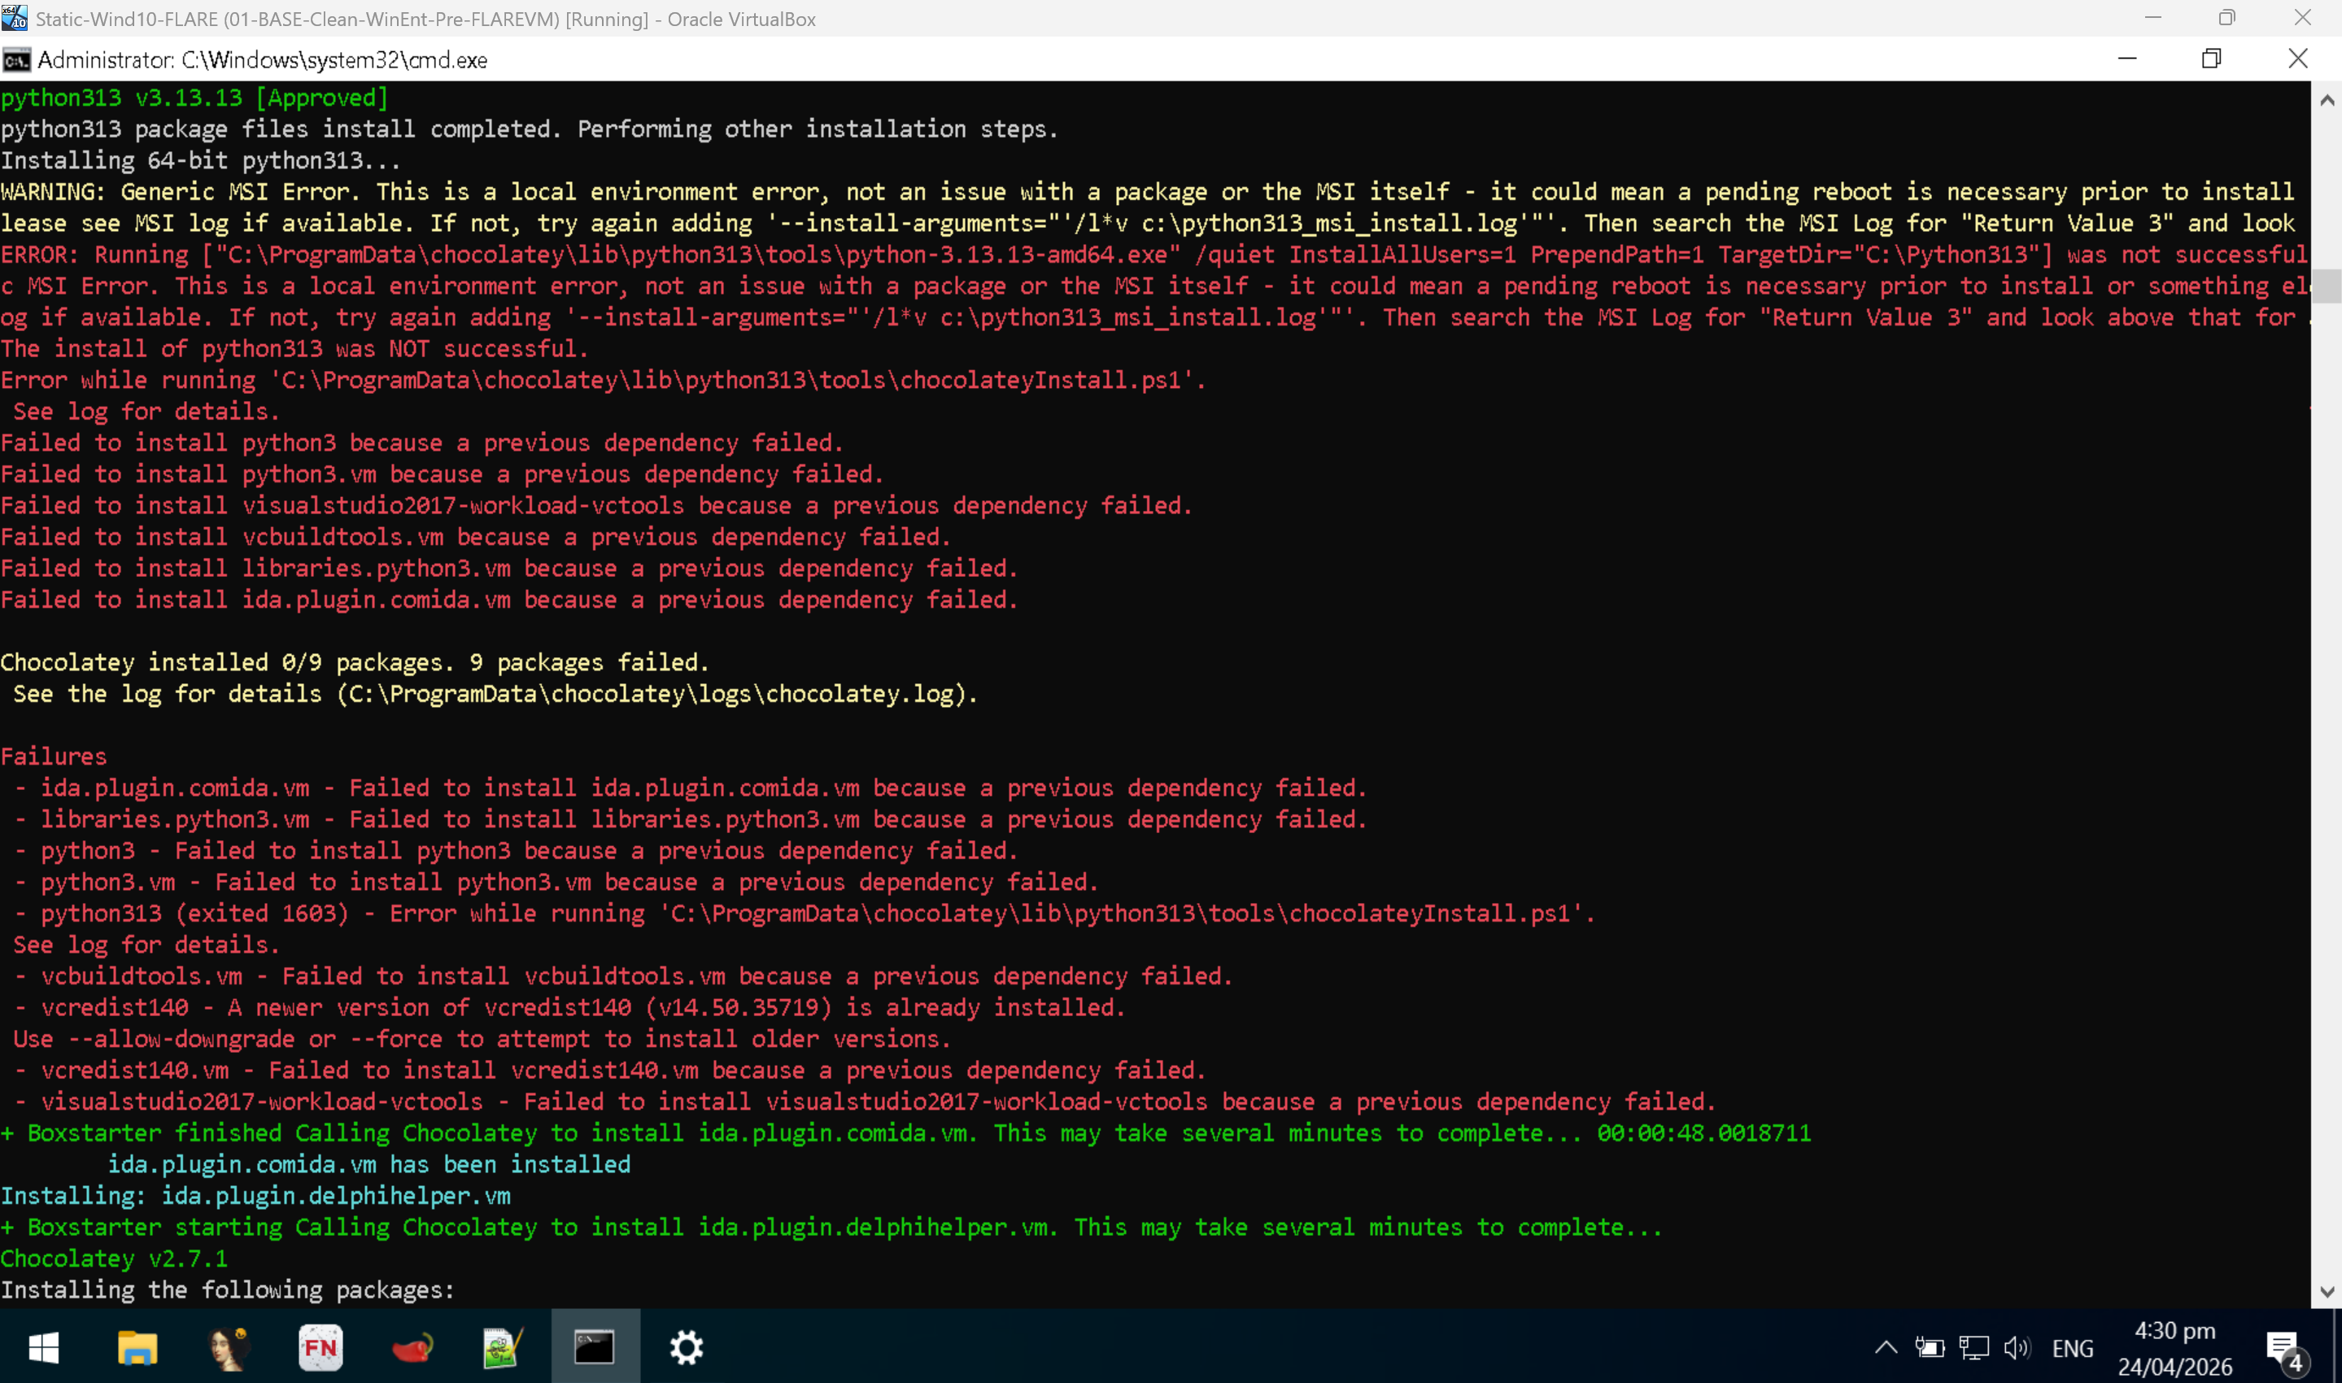This screenshot has height=1383, width=2342.
Task: Click 'Boxstarter finished Calling Chocolatey' line
Action: [905, 1133]
